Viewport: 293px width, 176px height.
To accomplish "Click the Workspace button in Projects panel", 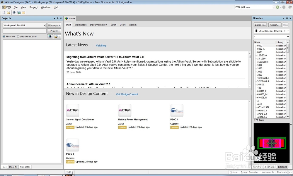I will [54, 25].
